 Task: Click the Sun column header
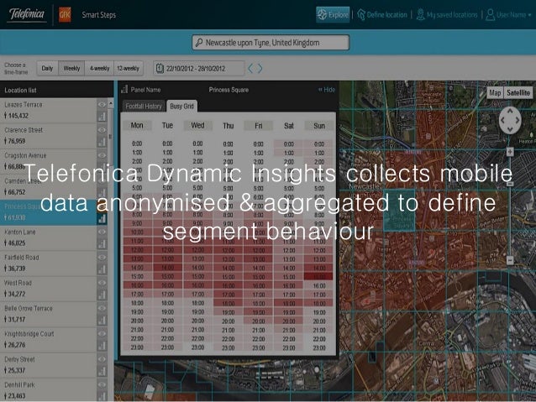pos(319,126)
